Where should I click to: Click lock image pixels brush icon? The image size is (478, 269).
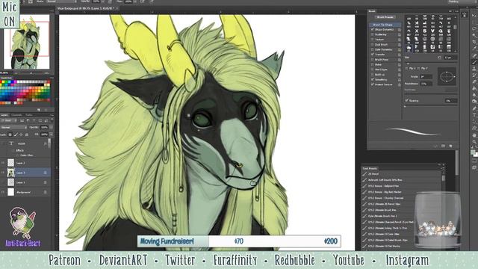(16, 134)
